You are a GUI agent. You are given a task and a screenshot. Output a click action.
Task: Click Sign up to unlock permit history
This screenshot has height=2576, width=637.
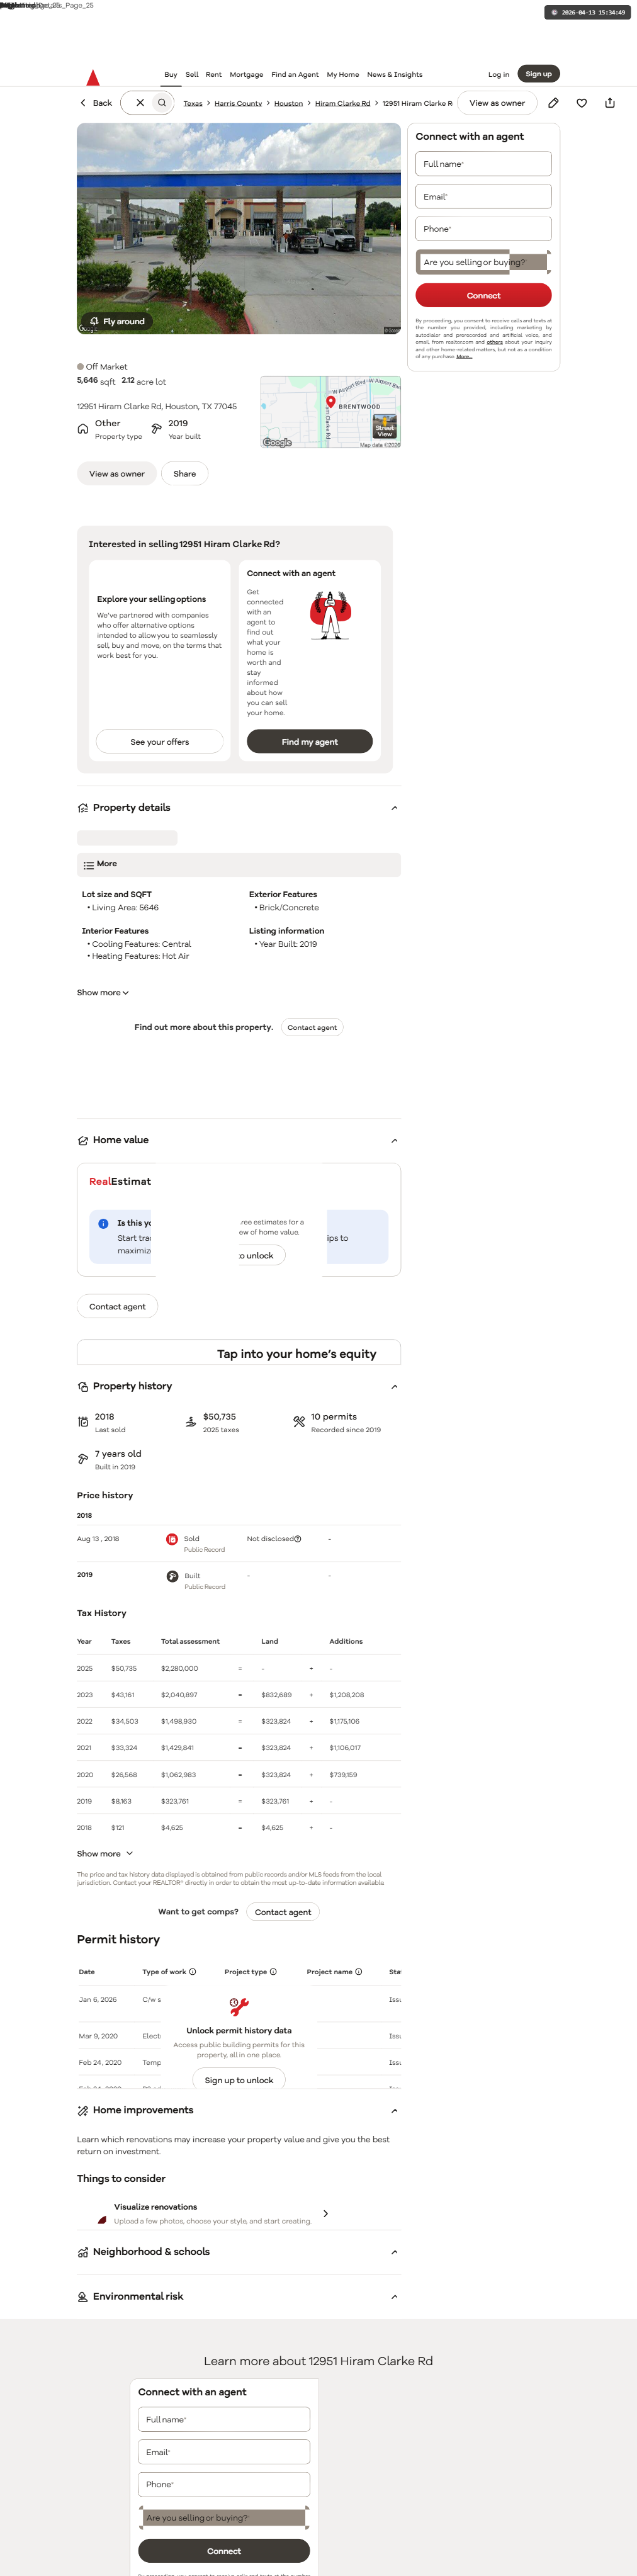tap(239, 2080)
